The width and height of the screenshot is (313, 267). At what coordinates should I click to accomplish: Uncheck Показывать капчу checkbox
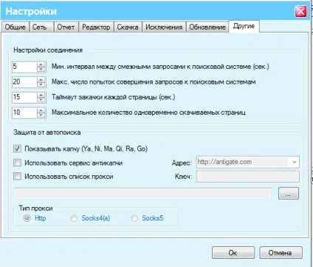pos(17,149)
